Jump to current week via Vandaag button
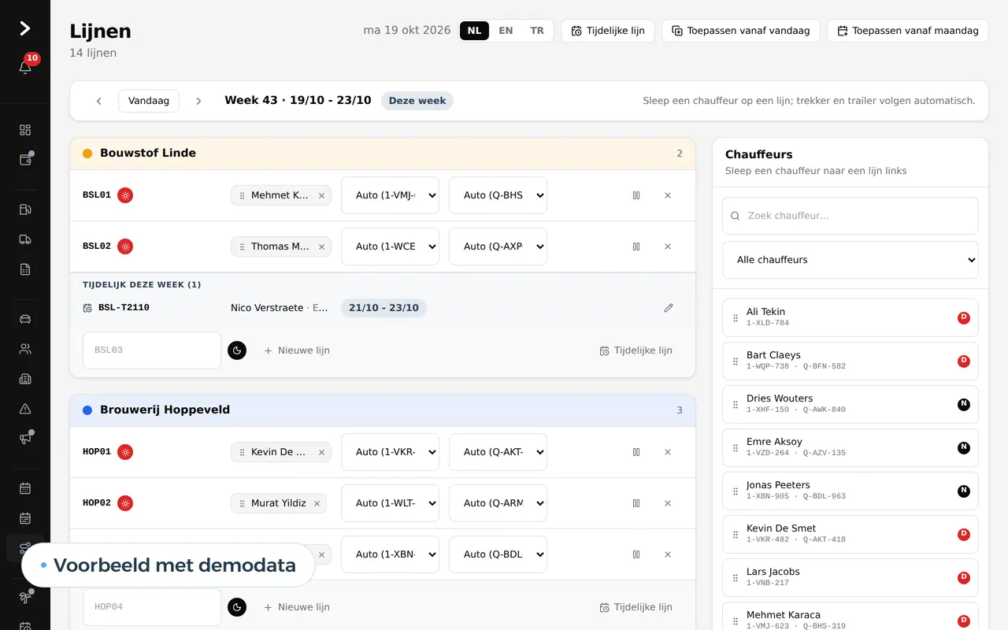Screen dimensions: 1008x630 (x=149, y=101)
